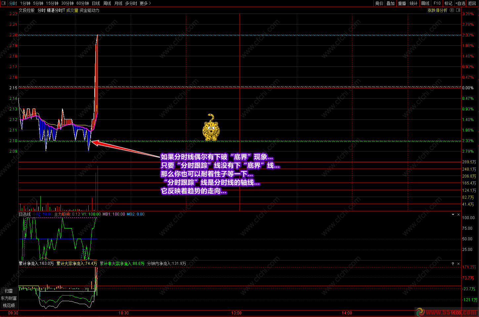Click the 东方财富 side button
The height and width of the screenshot is (317, 479).
[x=9, y=298]
